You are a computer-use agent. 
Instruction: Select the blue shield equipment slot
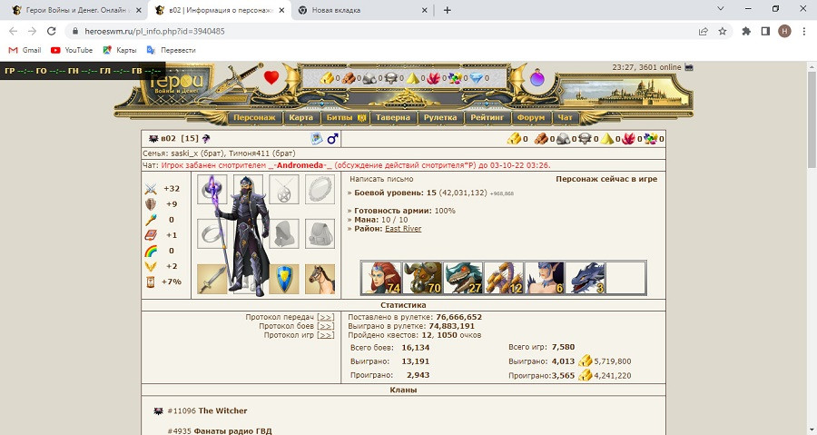pos(284,279)
